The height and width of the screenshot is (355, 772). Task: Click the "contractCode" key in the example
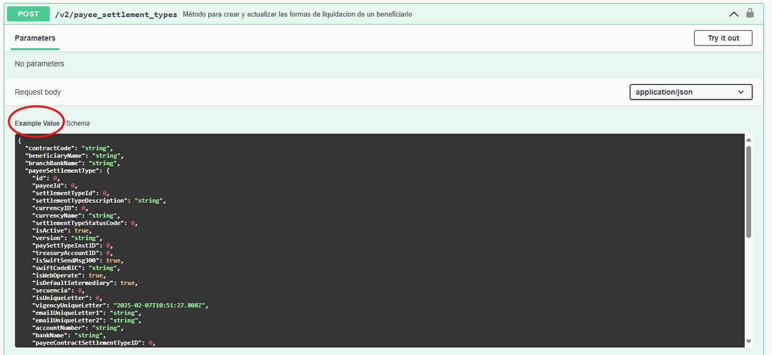(49, 148)
